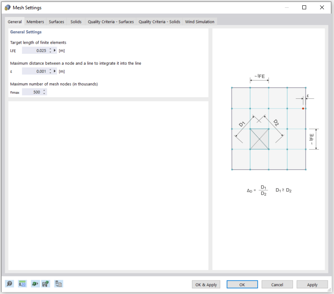Open Quality Criteria - Solids tab
334x294 pixels.
coord(159,22)
